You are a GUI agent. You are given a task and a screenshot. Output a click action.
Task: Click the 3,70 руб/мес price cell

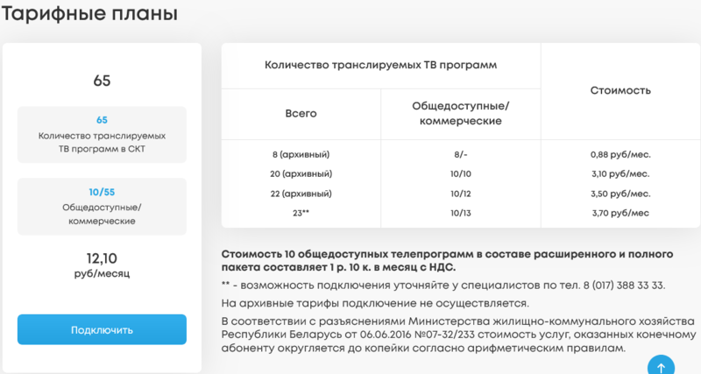point(620,212)
